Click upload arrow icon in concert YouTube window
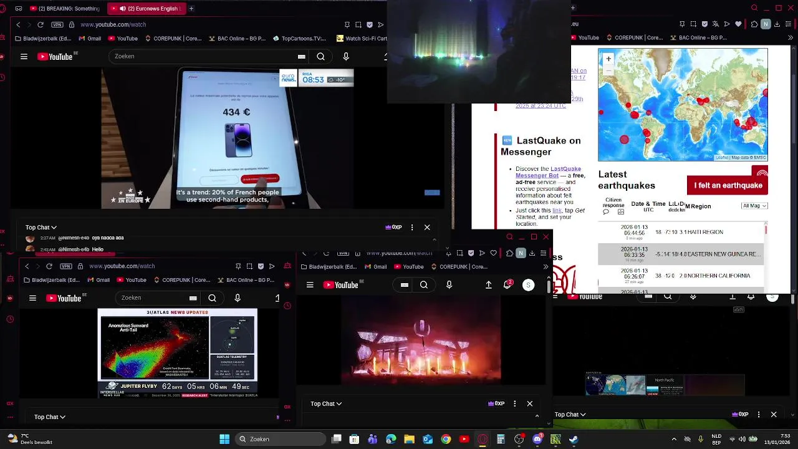 click(x=489, y=285)
